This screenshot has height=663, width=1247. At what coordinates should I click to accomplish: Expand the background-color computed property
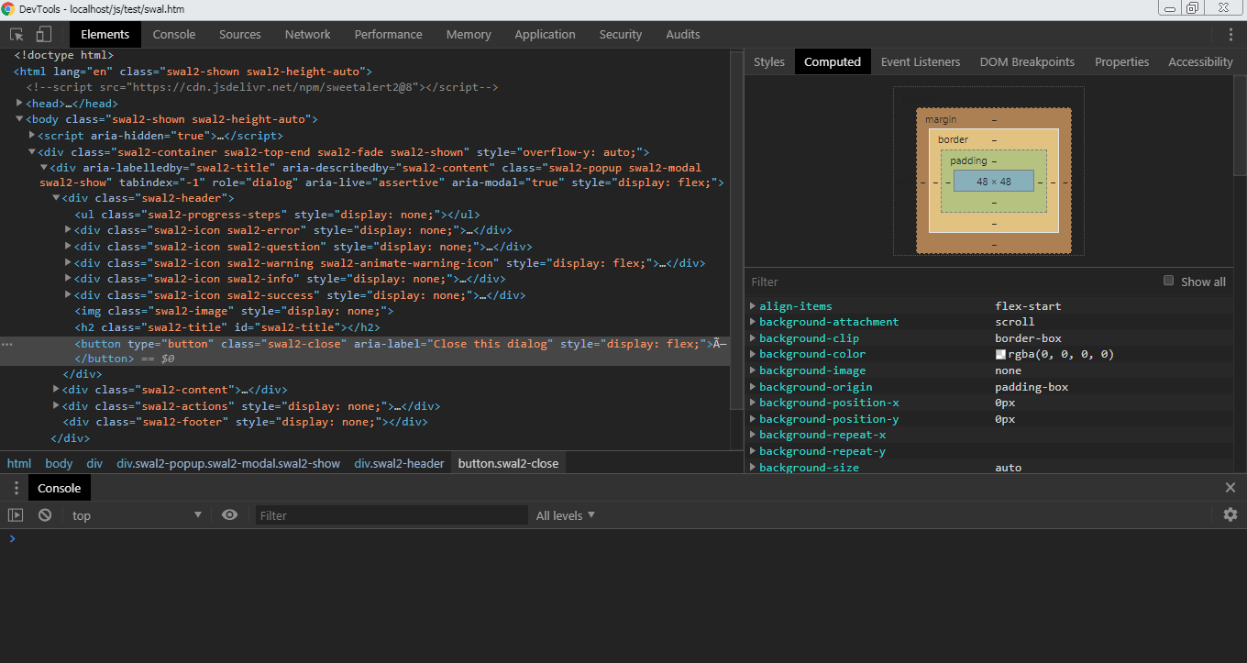point(753,354)
